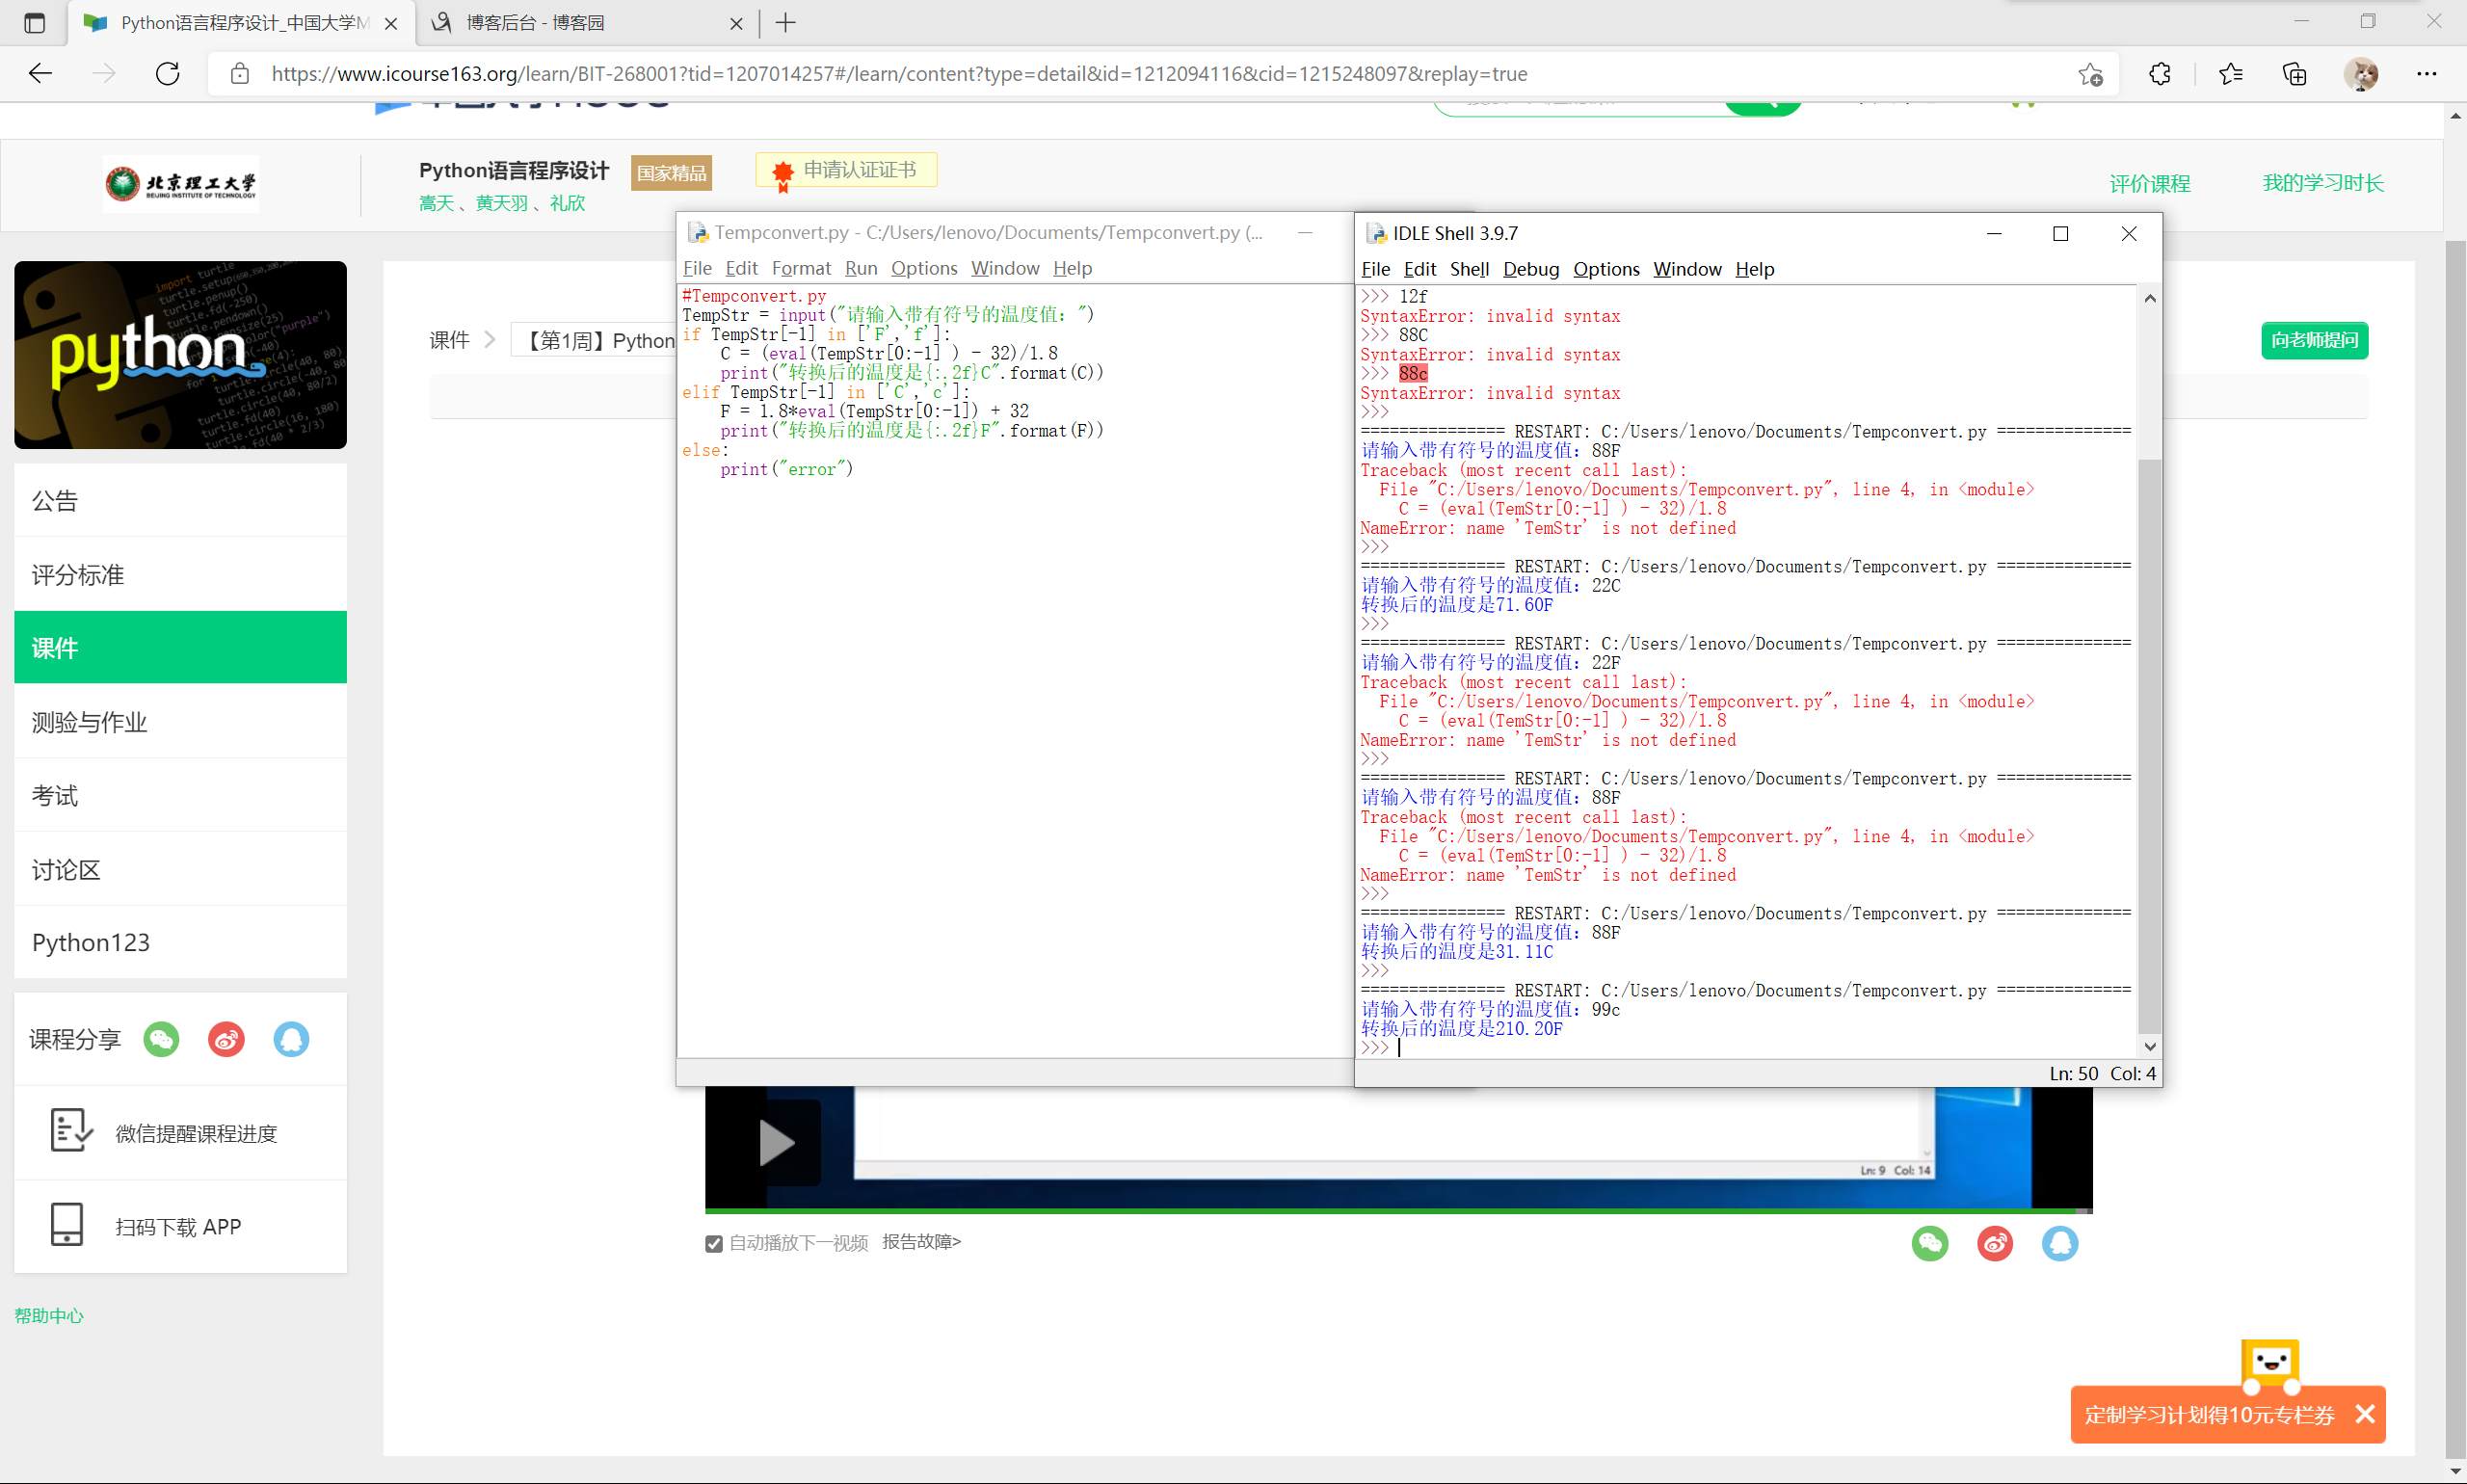This screenshot has width=2467, height=1484.
Task: Open the Run menu in Tempconvert editor
Action: point(860,268)
